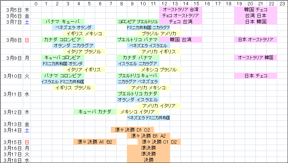Screen dimensions: 288x163
Task: Click the カナダ コロンビア match cell
Action: (63, 40)
